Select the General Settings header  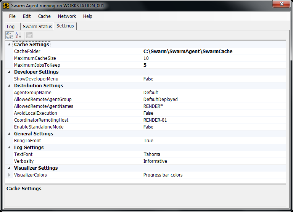(34, 134)
